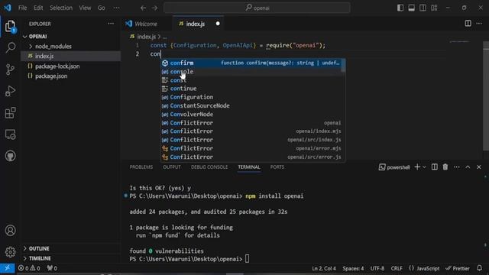Open the Manage gear icon

10,251
